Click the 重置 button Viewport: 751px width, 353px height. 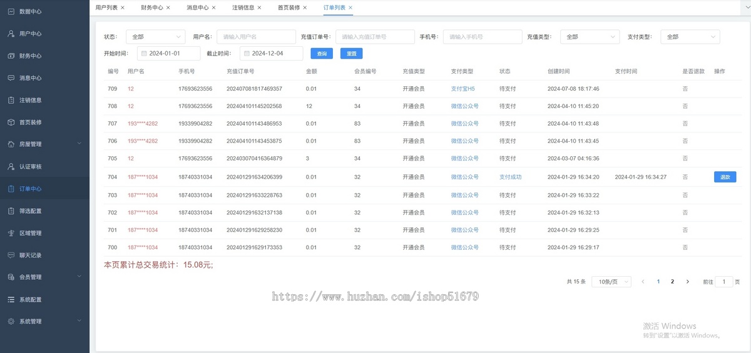(352, 54)
